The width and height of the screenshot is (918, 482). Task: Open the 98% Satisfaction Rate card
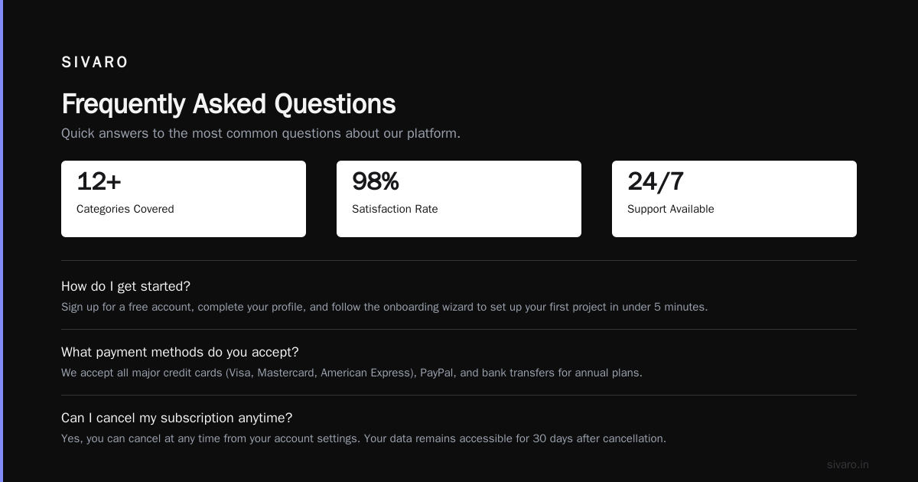coord(459,199)
